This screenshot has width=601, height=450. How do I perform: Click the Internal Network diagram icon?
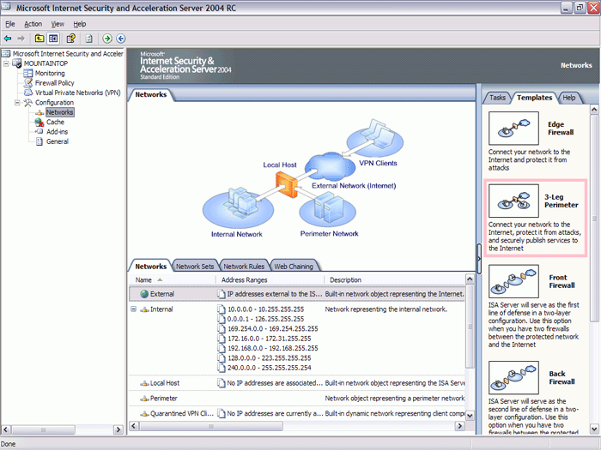coord(238,209)
